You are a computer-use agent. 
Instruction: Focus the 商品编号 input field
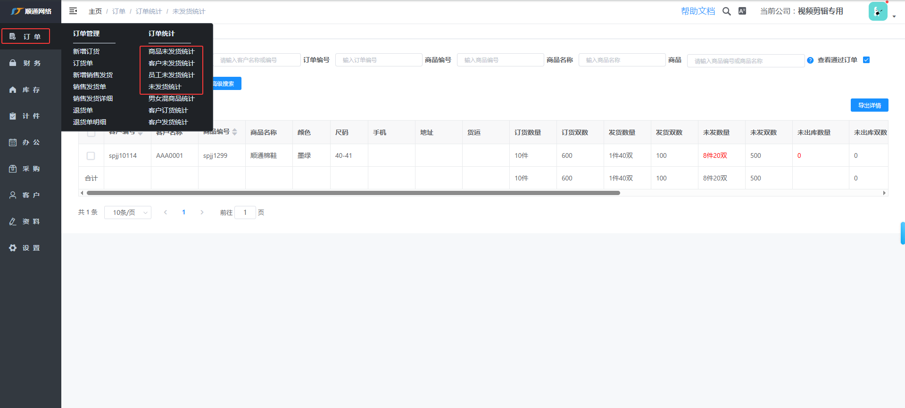click(500, 60)
